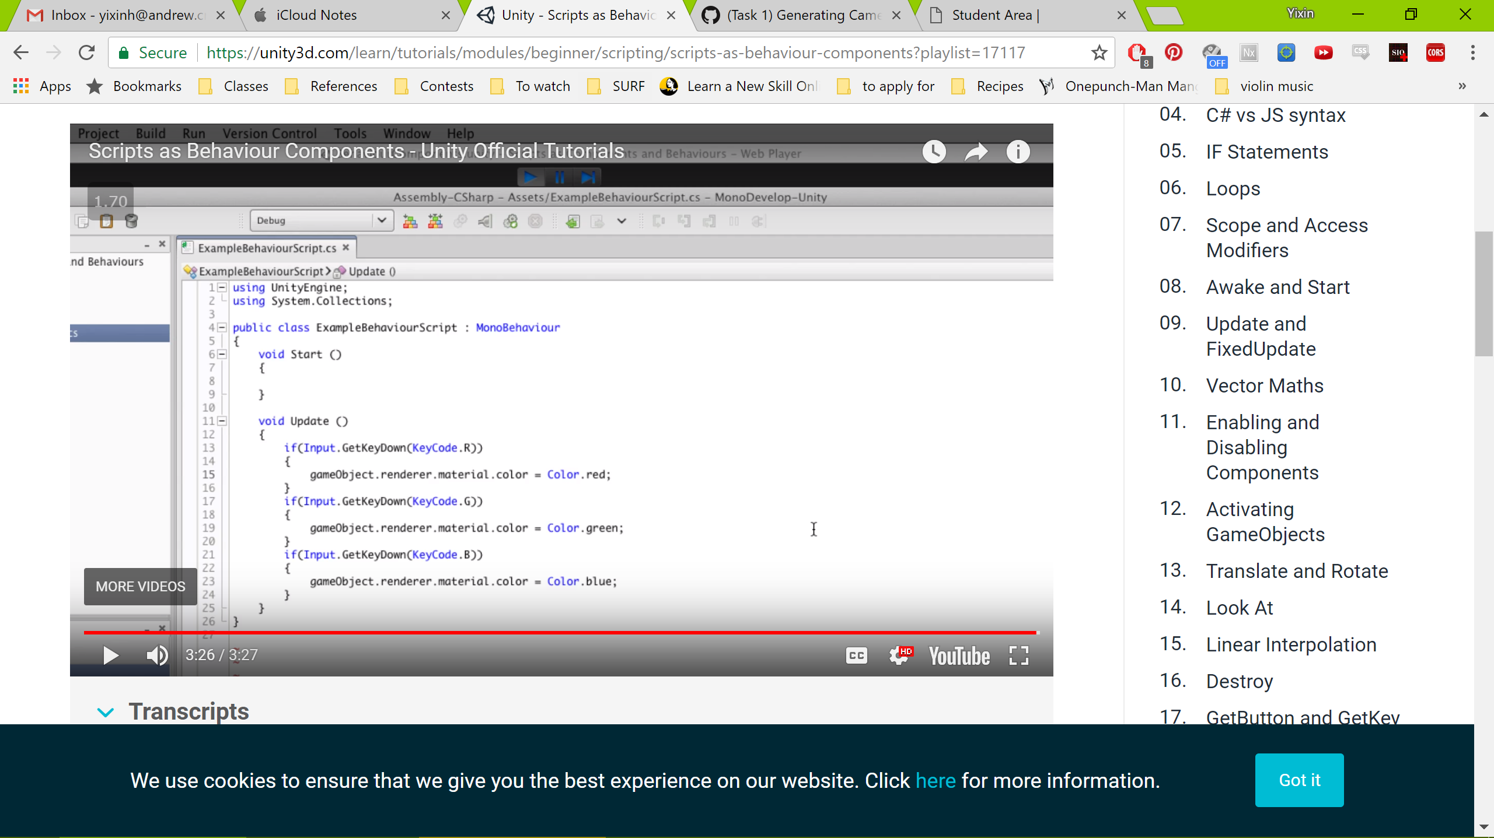Image resolution: width=1494 pixels, height=838 pixels.
Task: Open the Apps shortcut
Action: (x=42, y=86)
